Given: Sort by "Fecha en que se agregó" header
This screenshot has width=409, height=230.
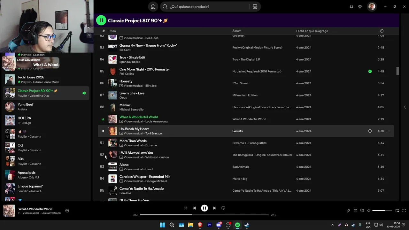Looking at the screenshot, I should tap(312, 31).
